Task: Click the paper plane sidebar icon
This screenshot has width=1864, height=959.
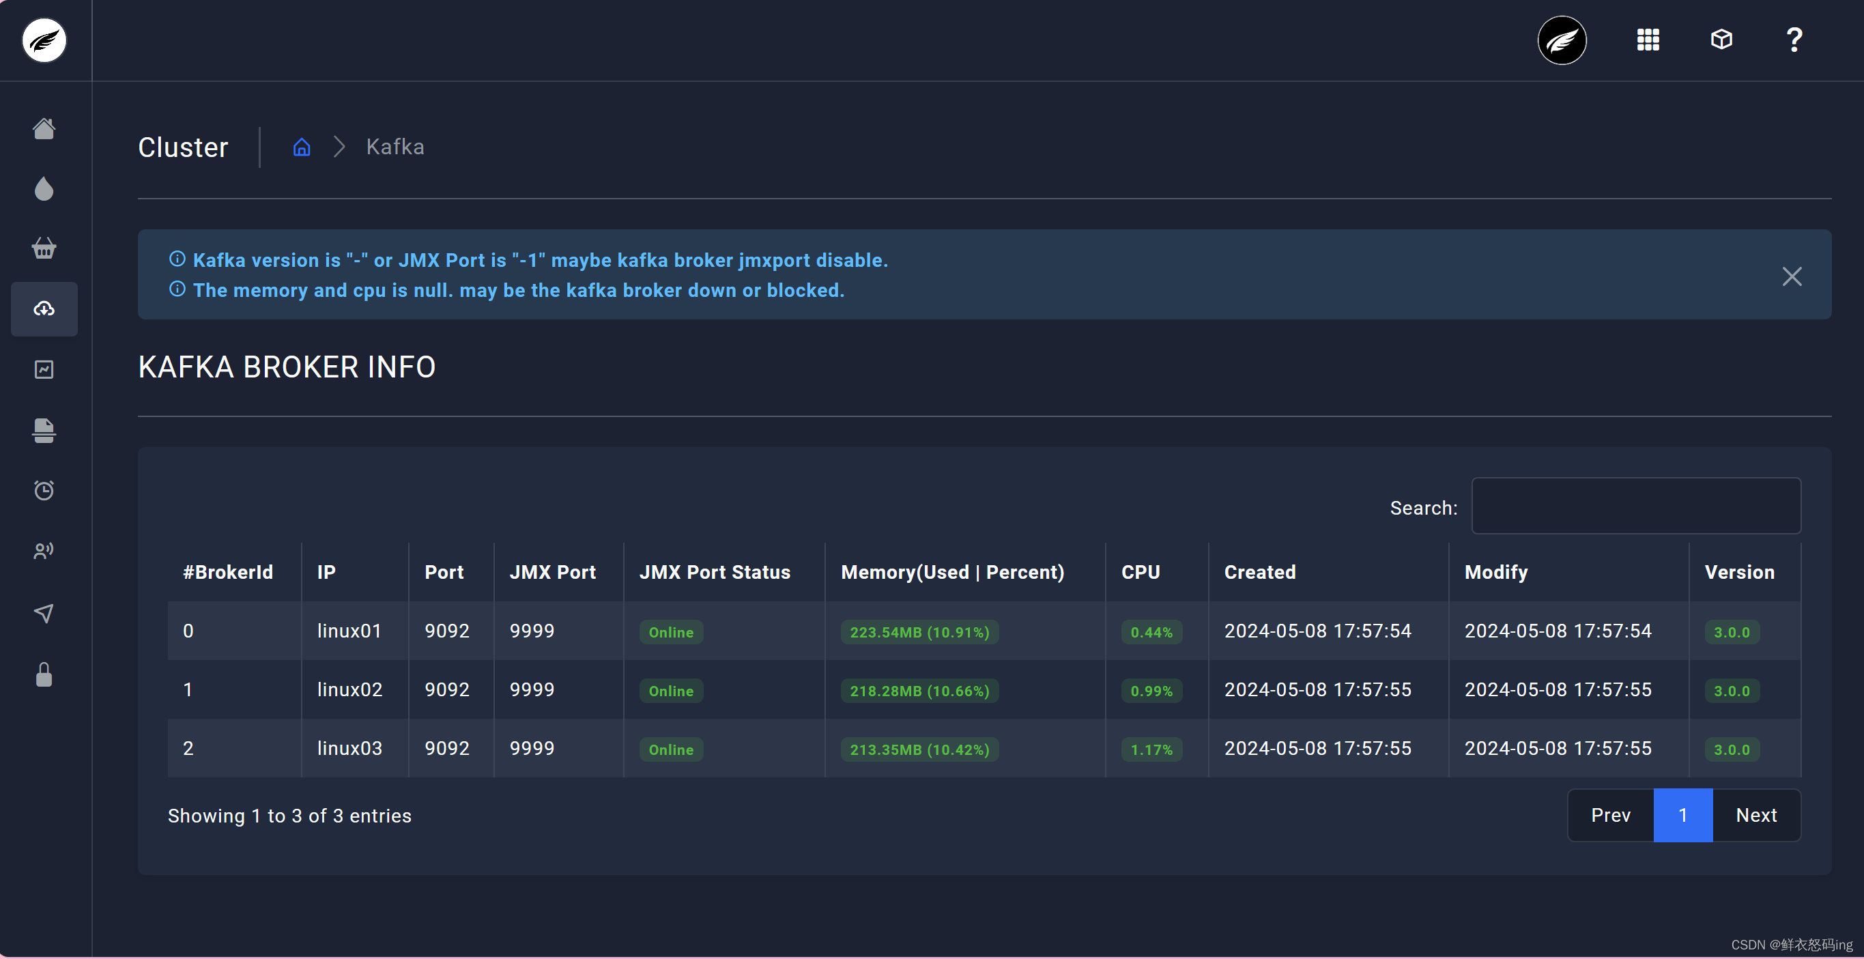Action: (44, 613)
